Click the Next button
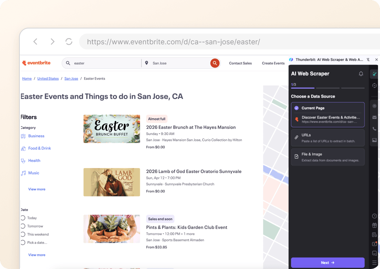This screenshot has height=269, width=380. 327,263
